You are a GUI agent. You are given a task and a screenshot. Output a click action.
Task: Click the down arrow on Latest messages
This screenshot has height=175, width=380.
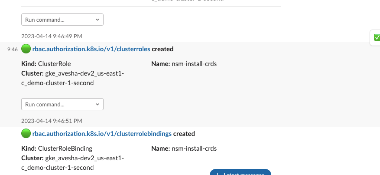218,174
